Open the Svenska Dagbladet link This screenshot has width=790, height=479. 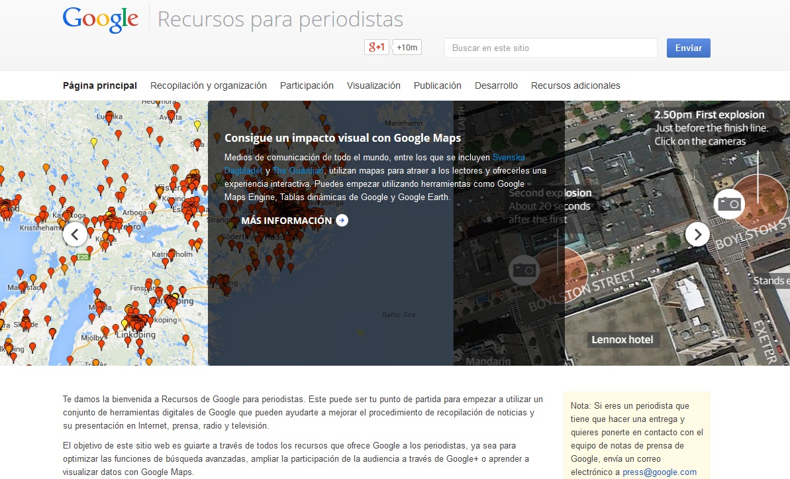pyautogui.click(x=509, y=157)
